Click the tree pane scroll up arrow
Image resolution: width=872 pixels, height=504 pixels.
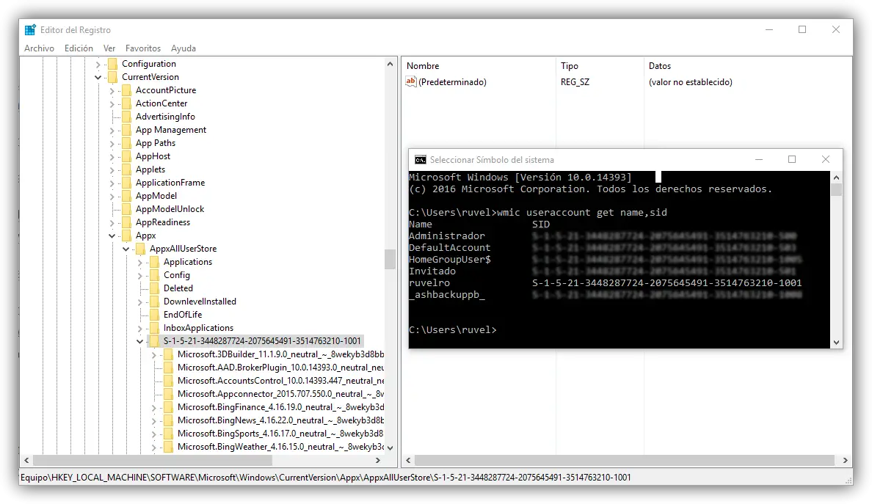(x=390, y=65)
